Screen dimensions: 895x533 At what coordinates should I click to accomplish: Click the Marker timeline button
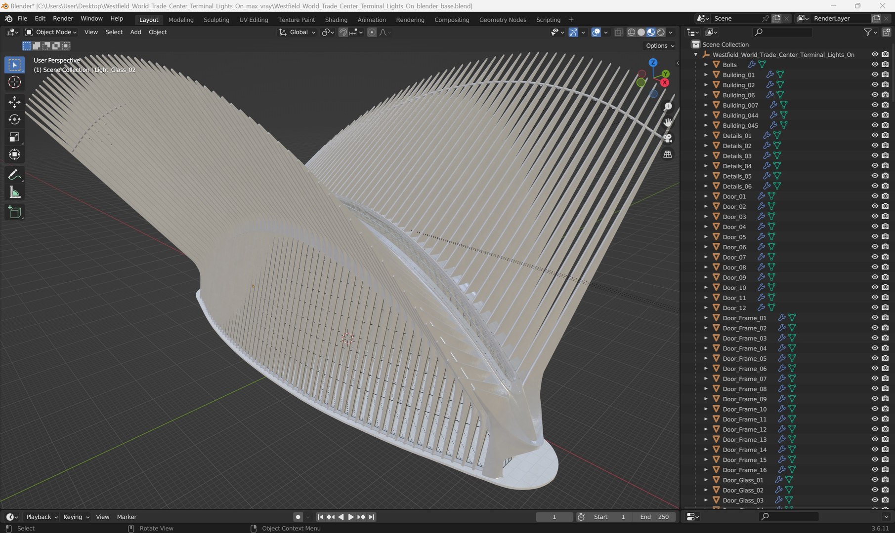[x=127, y=517]
